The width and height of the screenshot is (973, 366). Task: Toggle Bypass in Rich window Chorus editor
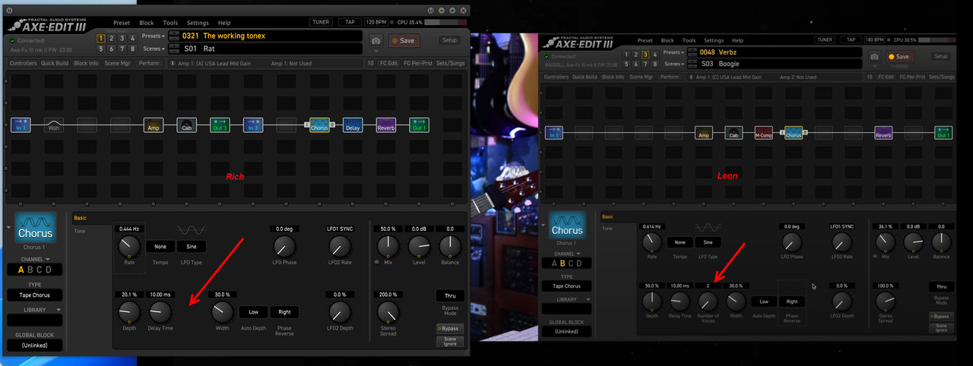pyautogui.click(x=450, y=328)
